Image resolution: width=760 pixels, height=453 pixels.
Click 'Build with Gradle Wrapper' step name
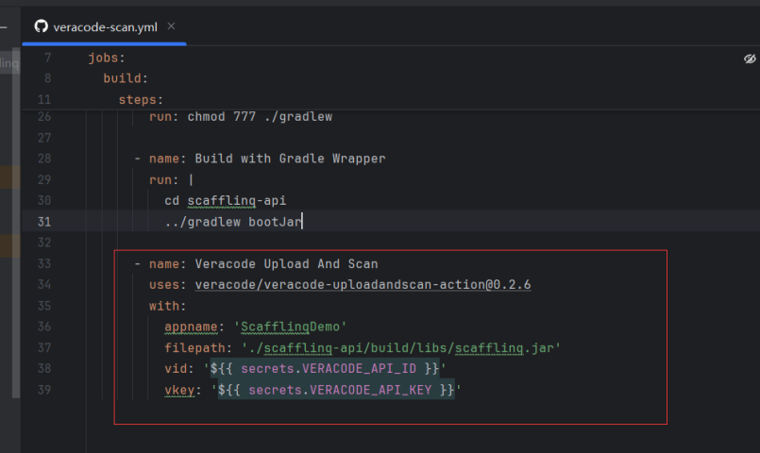pos(290,159)
